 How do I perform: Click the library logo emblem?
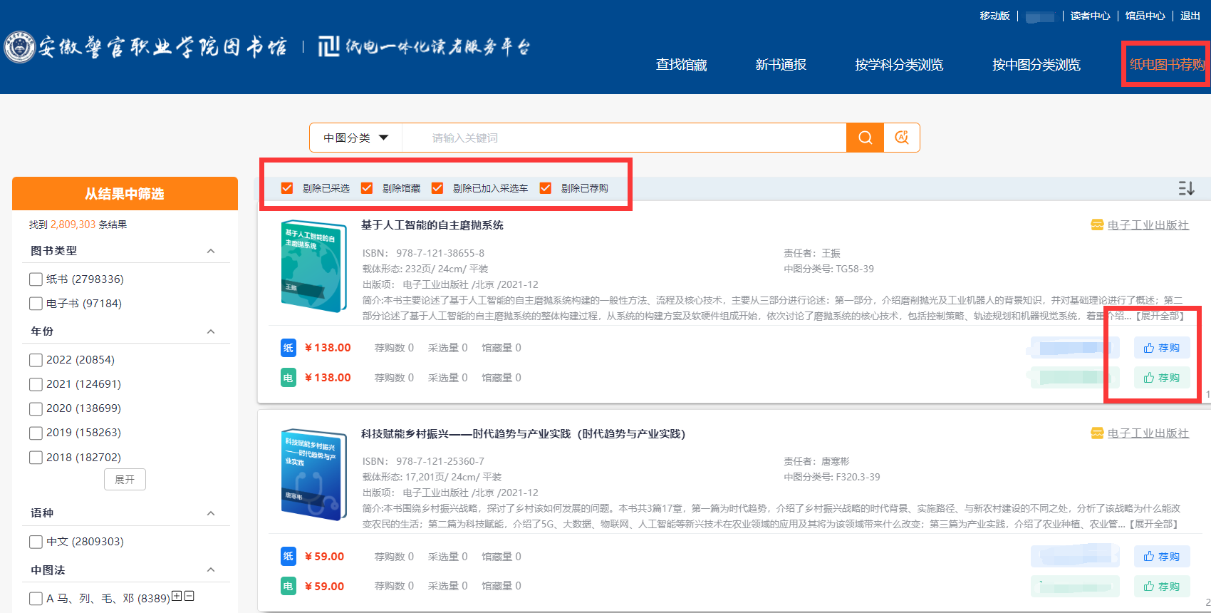click(x=19, y=48)
